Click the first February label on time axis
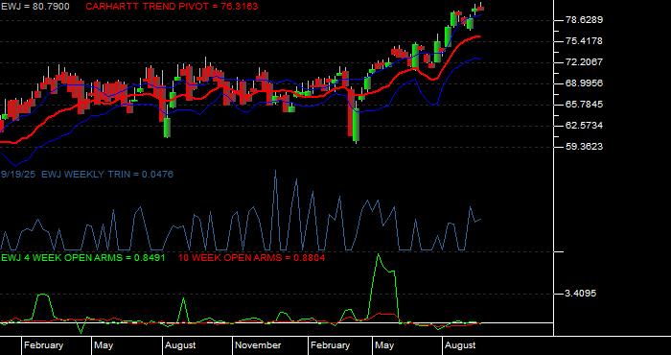The image size is (671, 355). pyautogui.click(x=43, y=345)
